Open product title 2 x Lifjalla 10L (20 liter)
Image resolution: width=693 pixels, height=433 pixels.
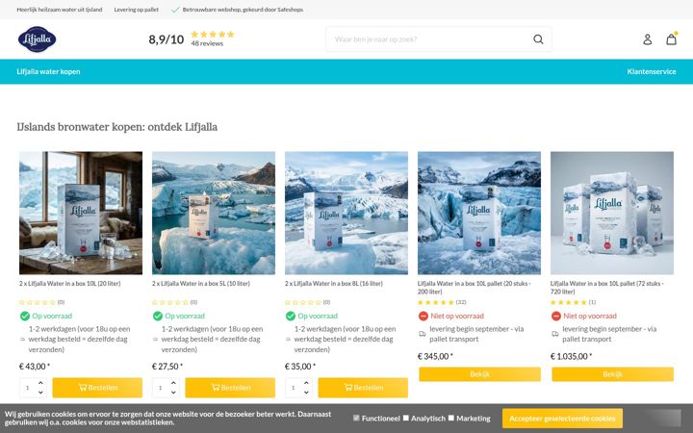[70, 284]
